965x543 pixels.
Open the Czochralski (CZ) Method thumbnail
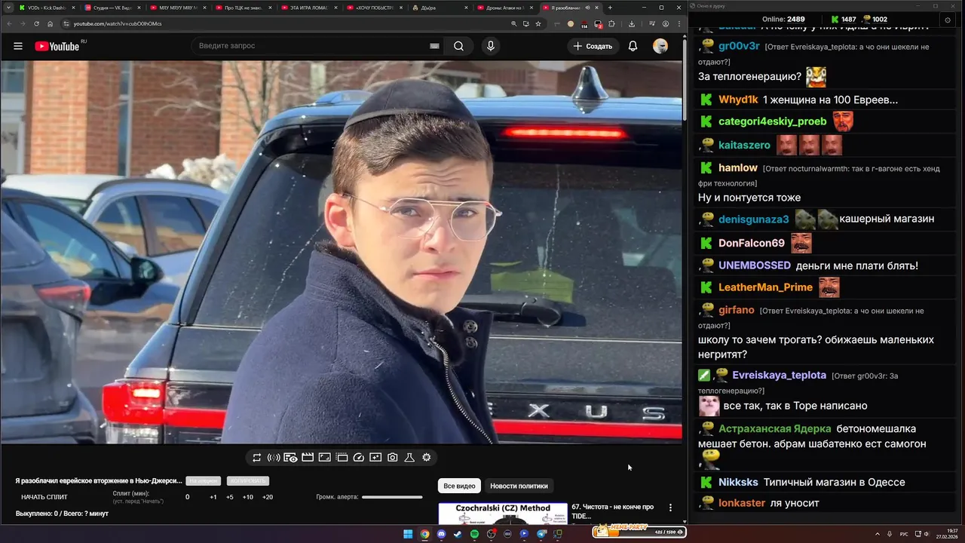(503, 513)
